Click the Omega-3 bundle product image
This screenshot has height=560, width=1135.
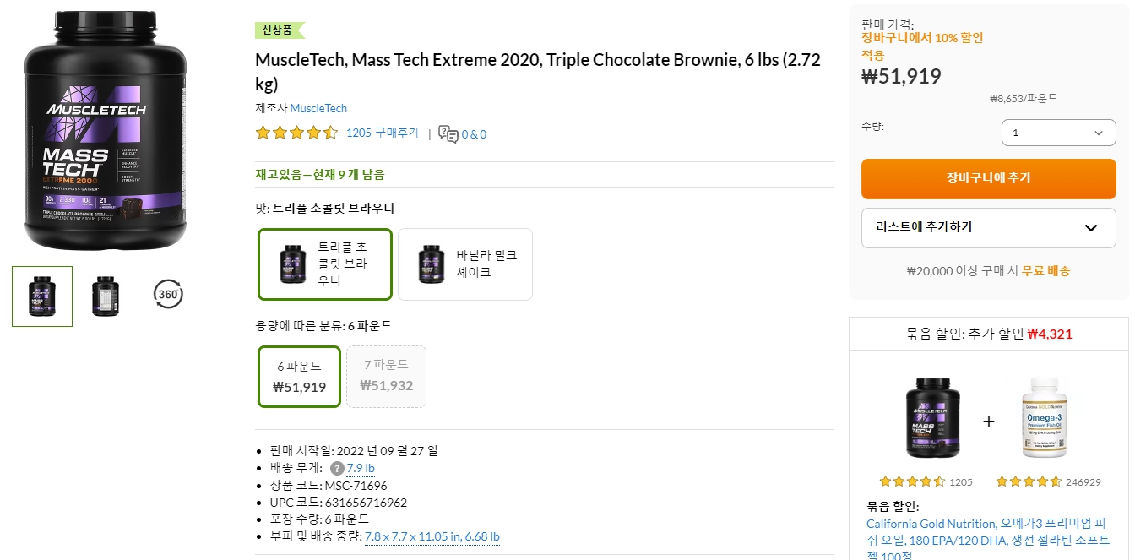pyautogui.click(x=1045, y=414)
